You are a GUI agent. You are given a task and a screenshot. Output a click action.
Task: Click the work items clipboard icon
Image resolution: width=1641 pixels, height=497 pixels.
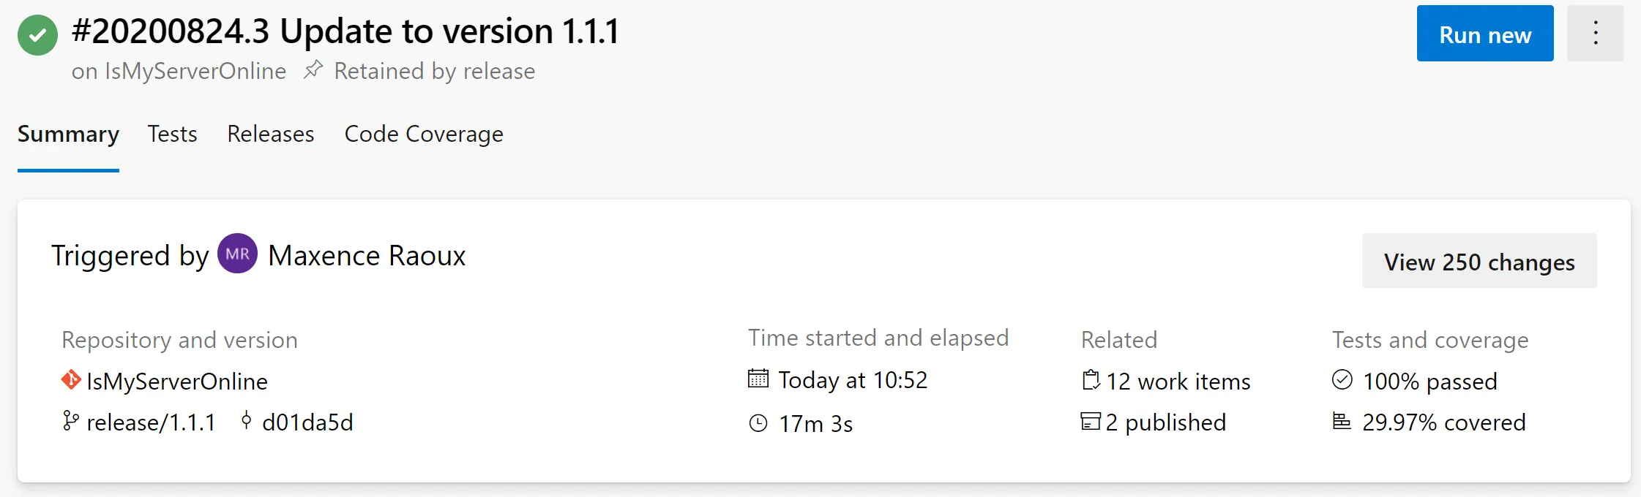tap(1090, 380)
